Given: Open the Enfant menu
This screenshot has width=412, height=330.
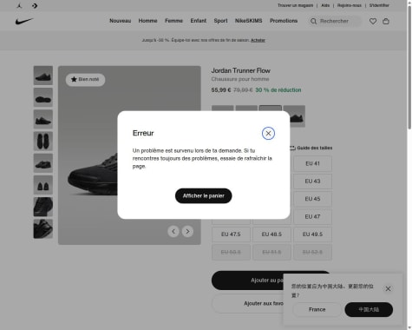Looking at the screenshot, I should pos(199,21).
